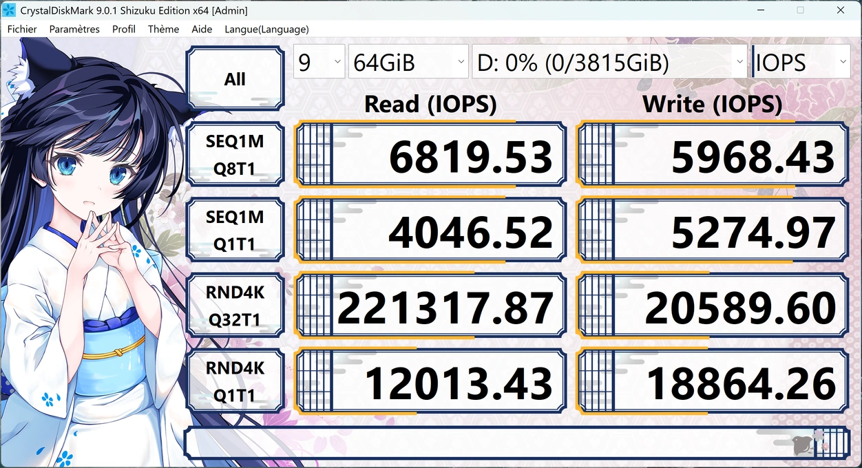This screenshot has height=468, width=862.
Task: Open the test count dropdown showing 9
Action: [319, 63]
